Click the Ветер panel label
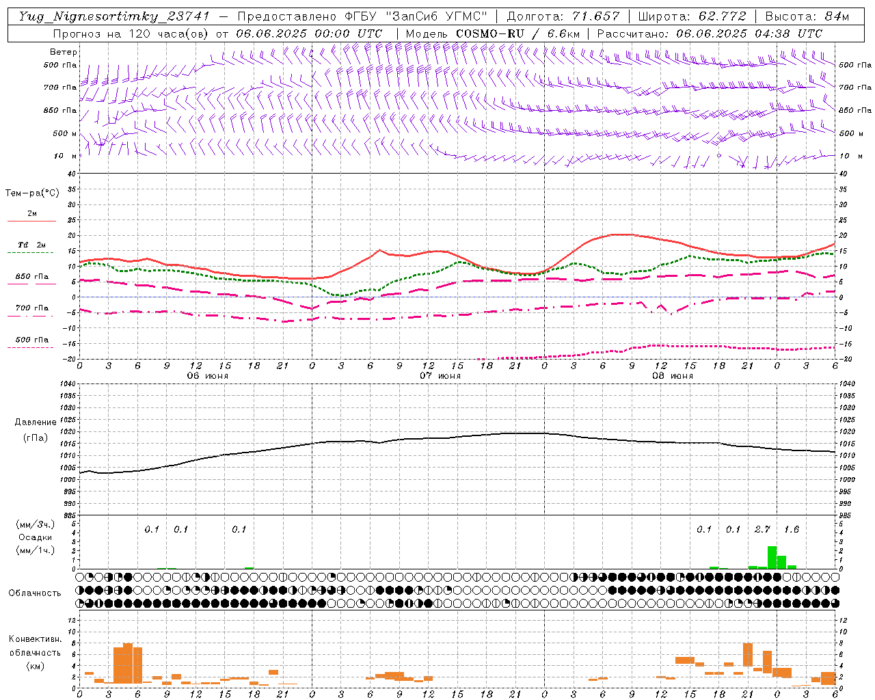Viewport: 875px width, 700px height. [x=64, y=52]
